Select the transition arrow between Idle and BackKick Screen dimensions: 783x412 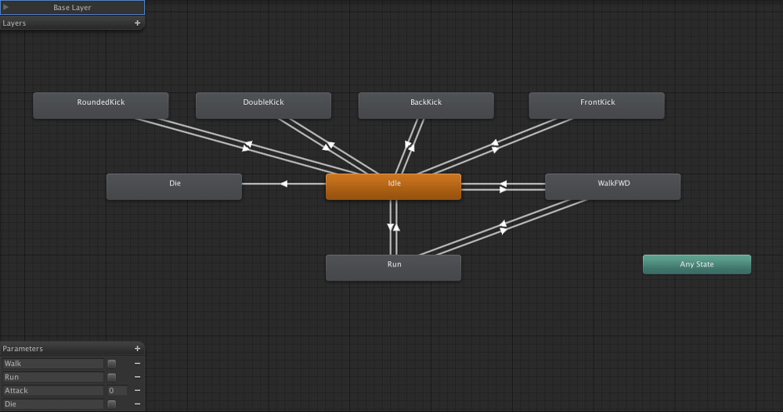point(410,145)
